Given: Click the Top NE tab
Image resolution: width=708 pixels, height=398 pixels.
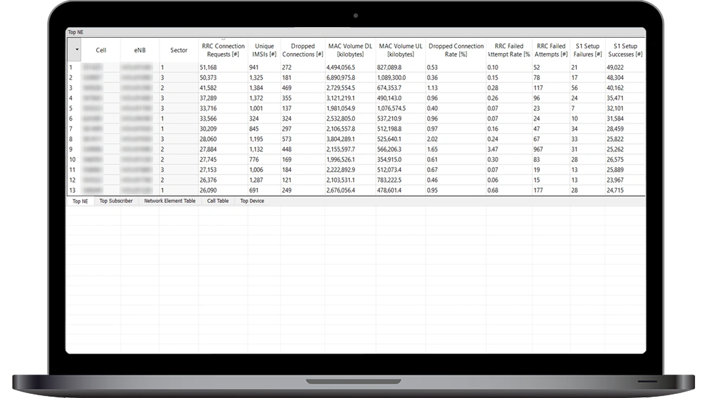Looking at the screenshot, I should pyautogui.click(x=80, y=201).
